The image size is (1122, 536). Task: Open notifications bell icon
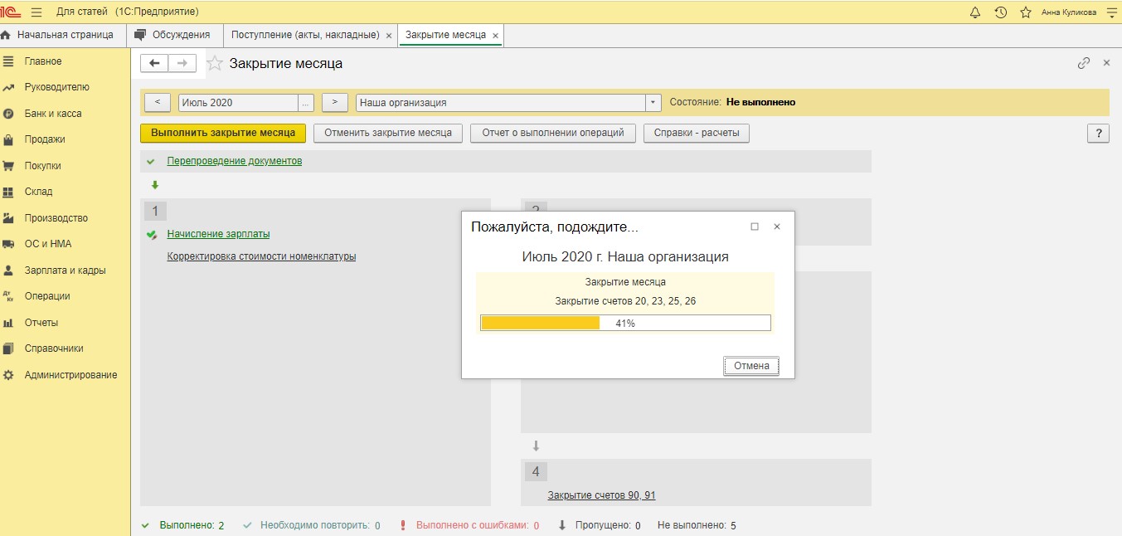[x=974, y=12]
